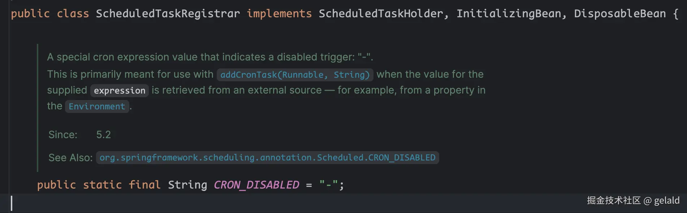The width and height of the screenshot is (687, 213).
Task: Click the InitializingBean interface name
Action: (x=509, y=14)
